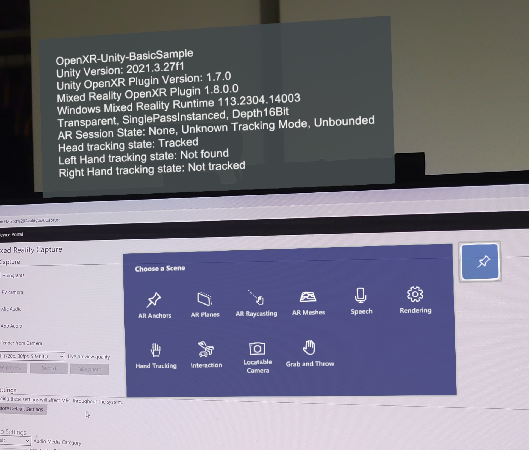Click 'Right Hand tracking state: Not tracked' line
Viewport: 529px width, 450px height.
(152, 169)
